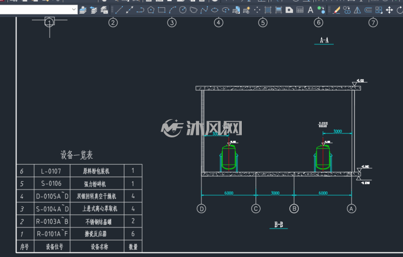The width and height of the screenshot is (403, 257).
Task: Click the Make Block icon
Action: [x=247, y=10]
